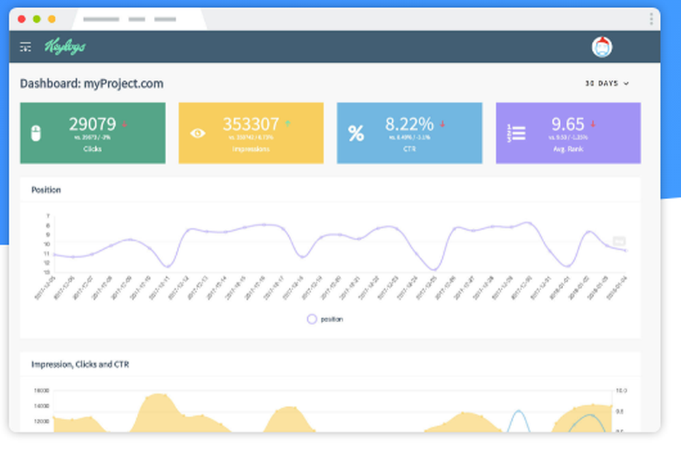Click the ranked-list icon on Avg. Rank card
The height and width of the screenshot is (450, 681).
pyautogui.click(x=516, y=133)
